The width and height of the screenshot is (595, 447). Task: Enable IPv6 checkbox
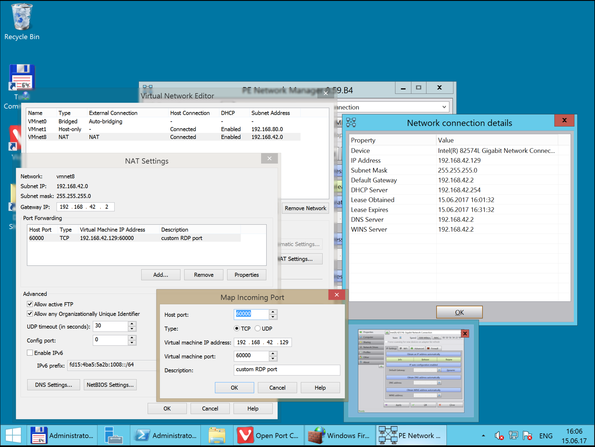click(30, 353)
